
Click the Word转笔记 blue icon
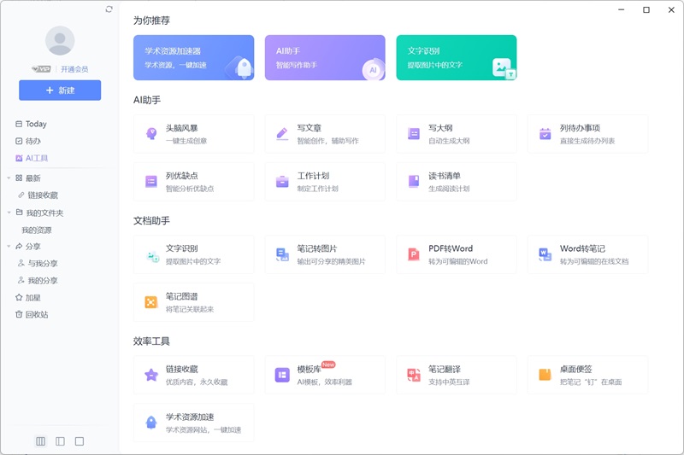pyautogui.click(x=545, y=254)
